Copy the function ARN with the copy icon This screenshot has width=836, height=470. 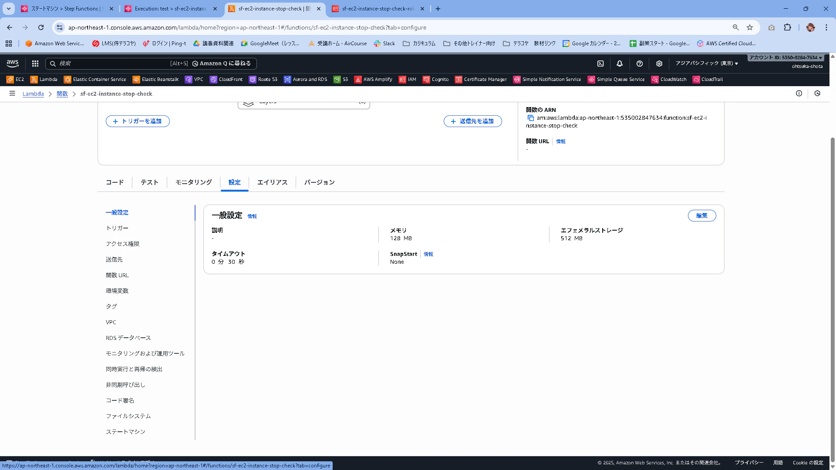point(530,118)
